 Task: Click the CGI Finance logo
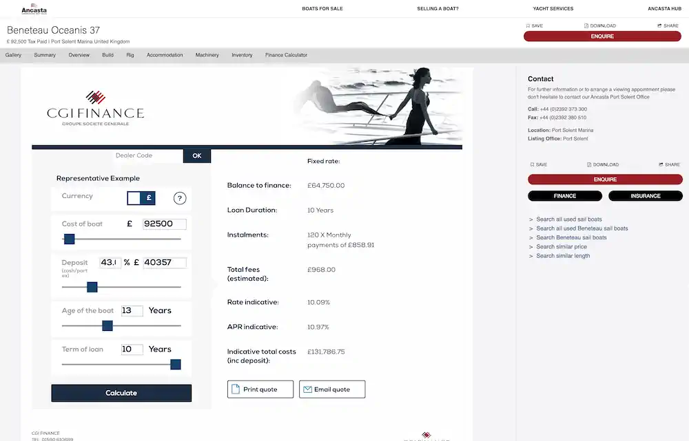(x=95, y=109)
